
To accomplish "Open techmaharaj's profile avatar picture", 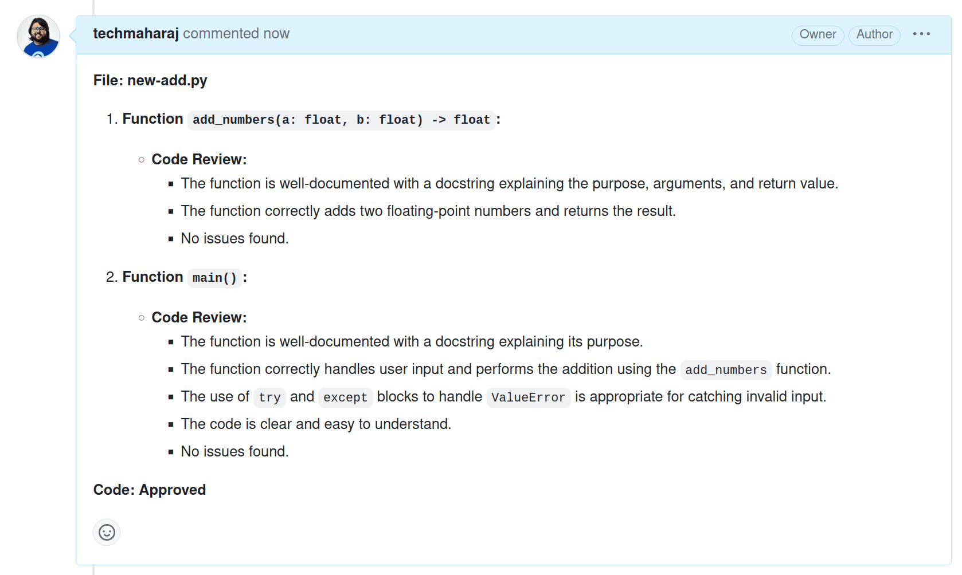I will pos(38,37).
